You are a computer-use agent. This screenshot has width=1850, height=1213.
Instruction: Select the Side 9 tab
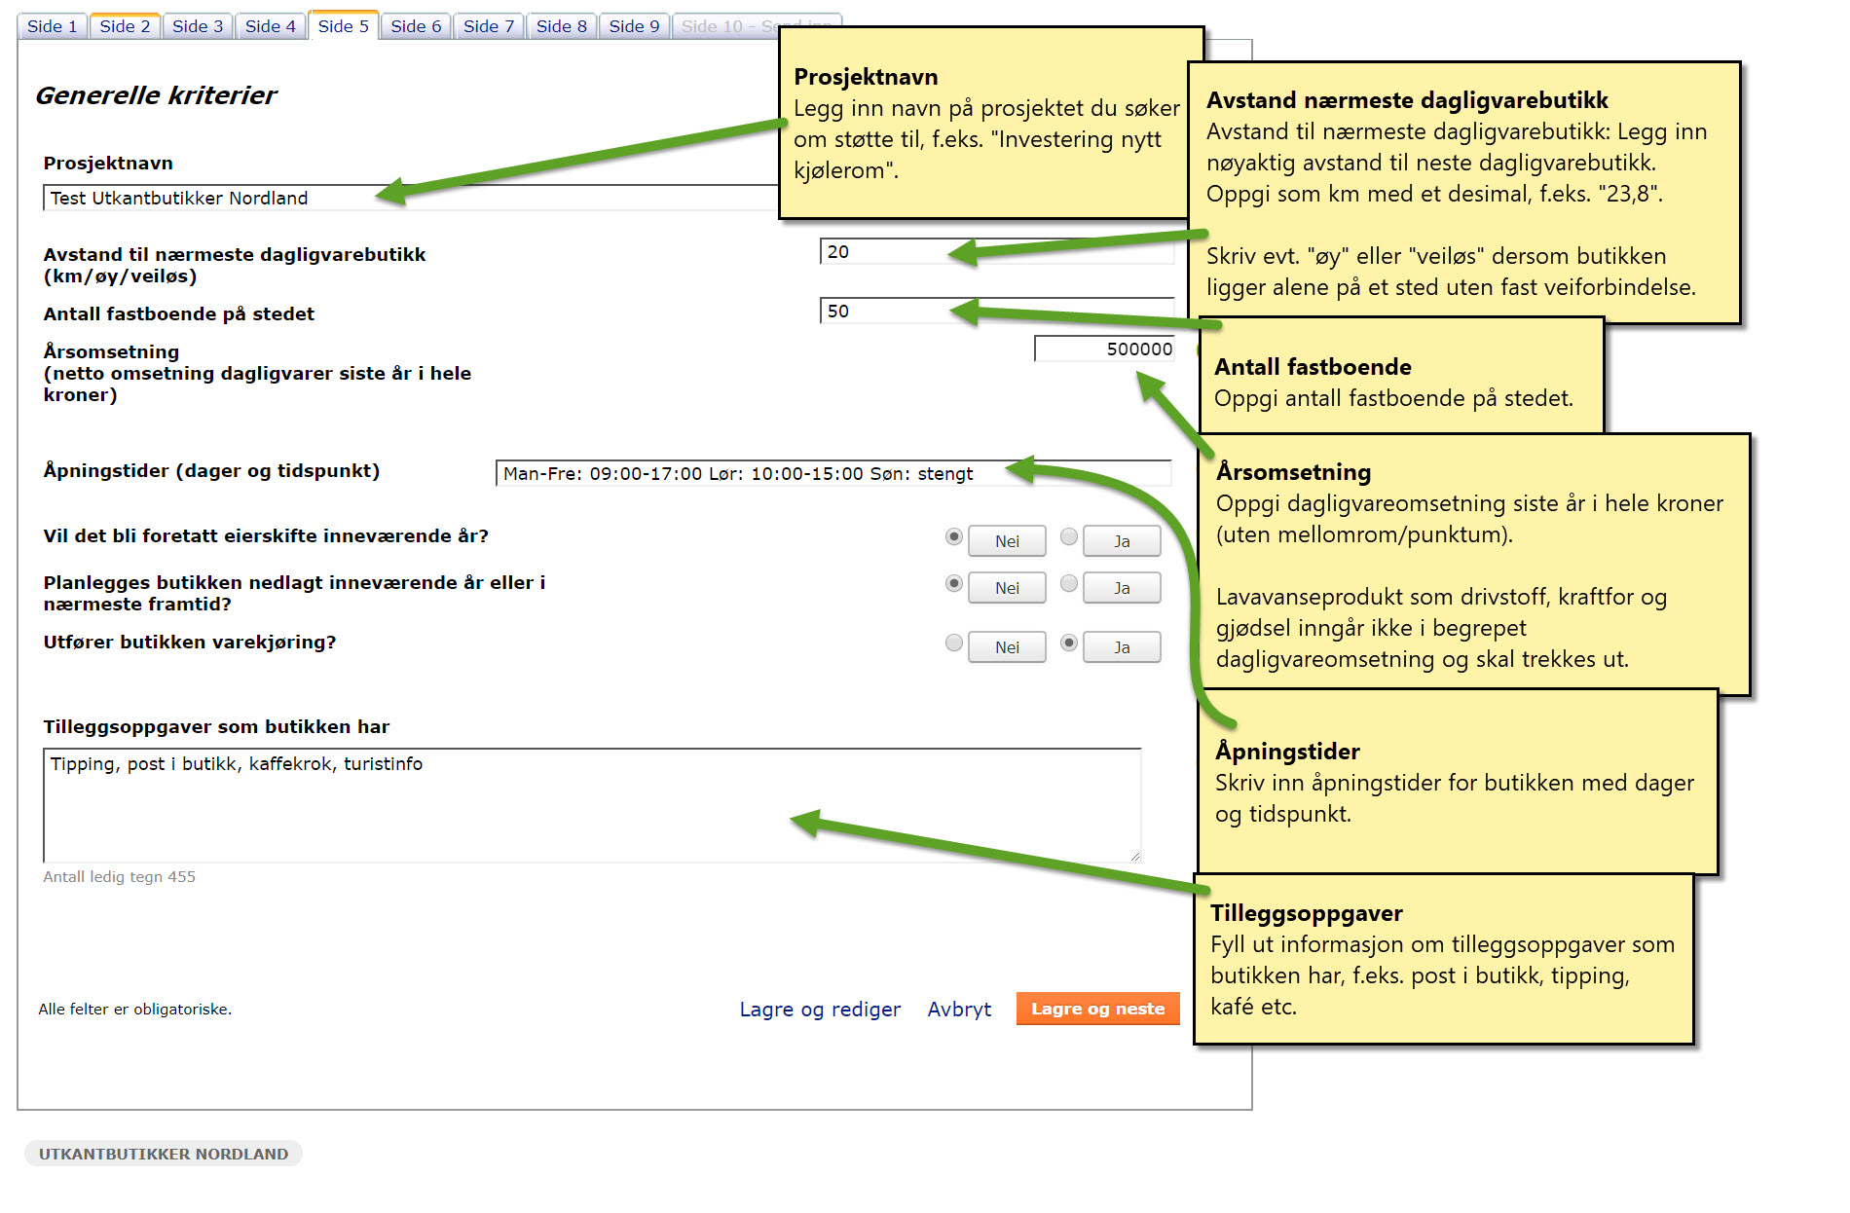click(634, 26)
